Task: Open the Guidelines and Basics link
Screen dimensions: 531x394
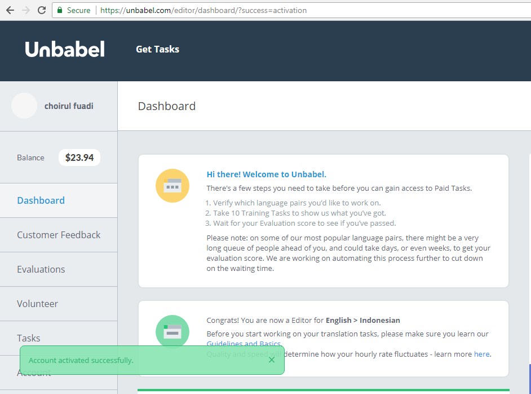Action: pos(244,343)
